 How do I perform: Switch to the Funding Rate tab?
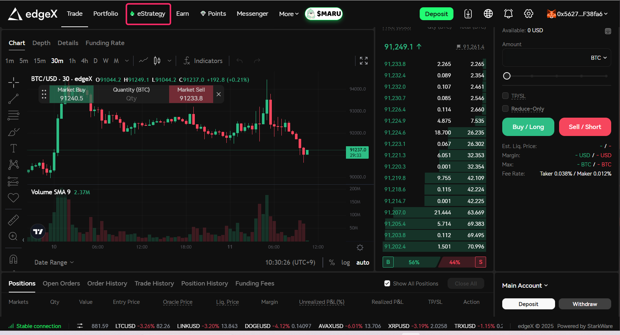point(105,43)
